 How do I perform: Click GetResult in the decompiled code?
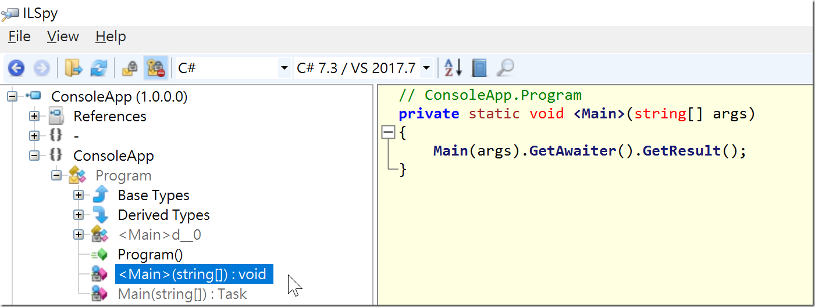click(682, 151)
